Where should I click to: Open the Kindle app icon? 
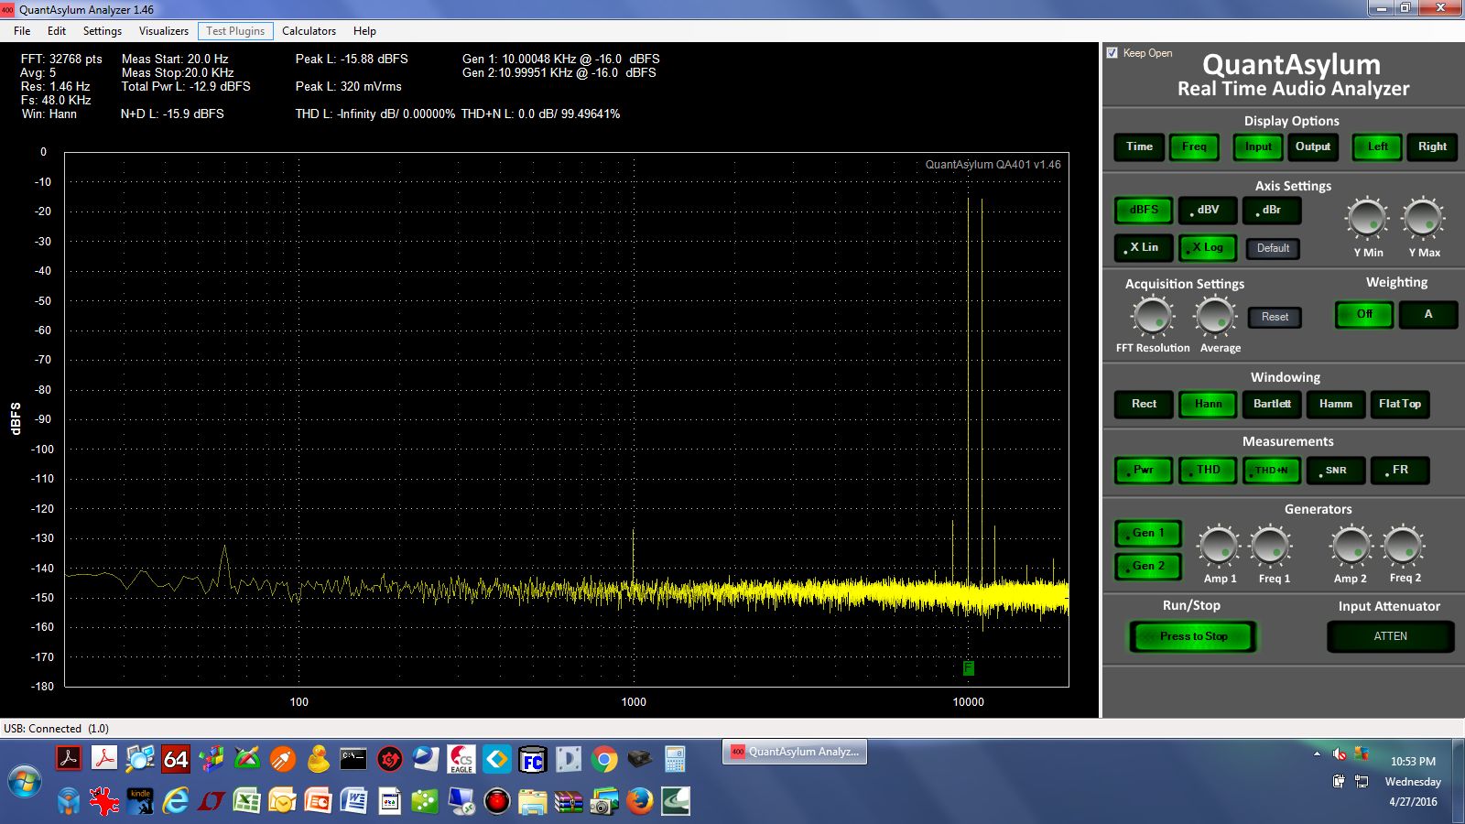(x=140, y=801)
